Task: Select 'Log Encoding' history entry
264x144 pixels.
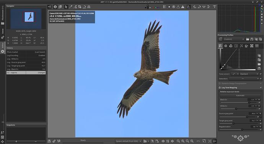Action: pos(26,55)
